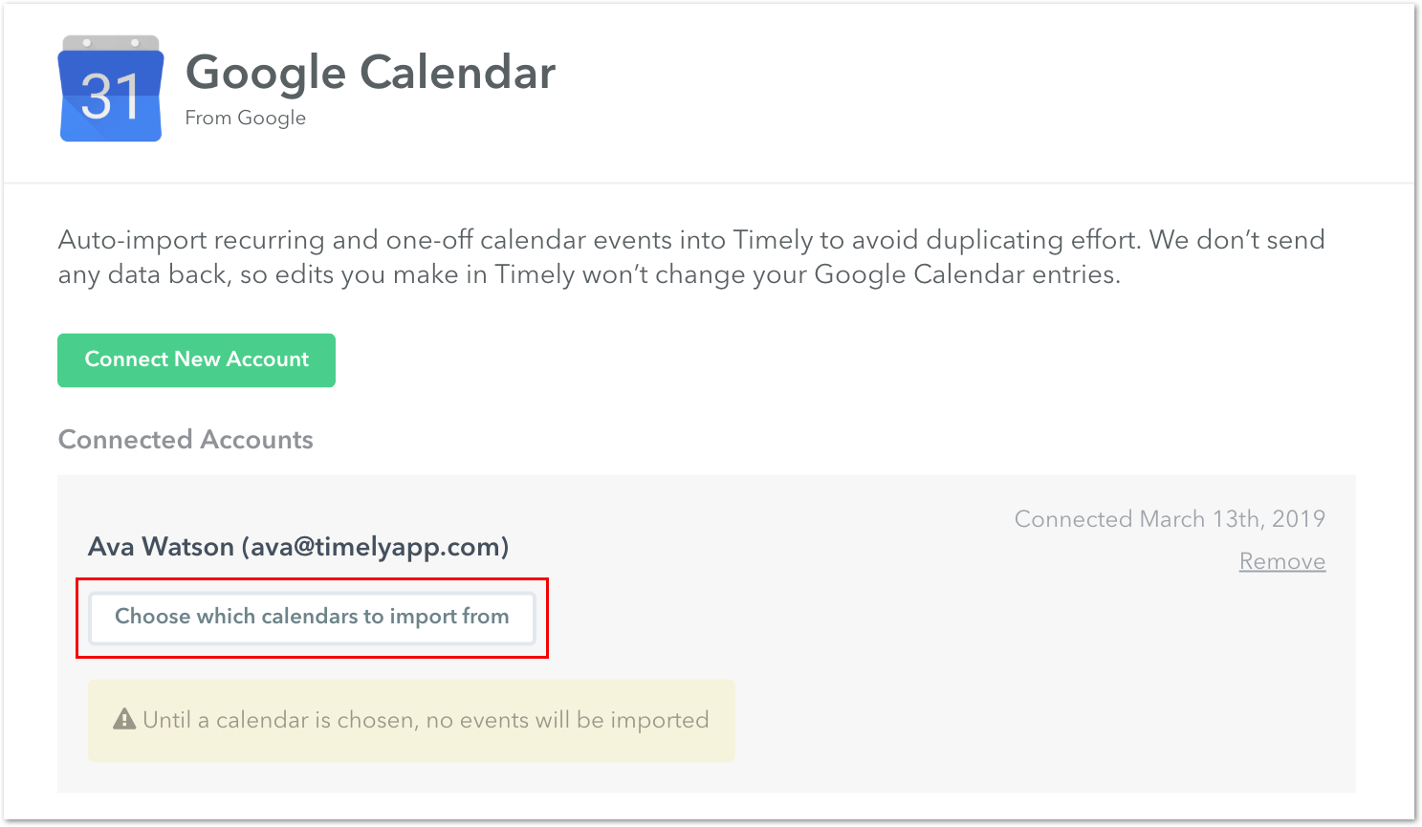Click the auto-import description paragraph

pos(689,256)
